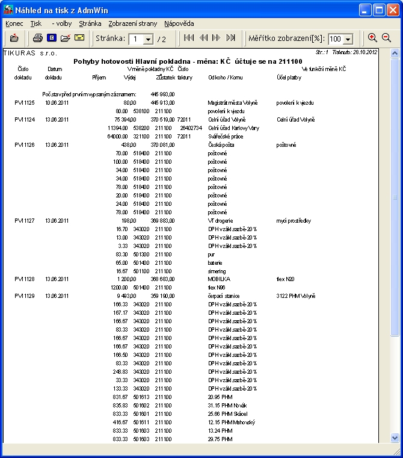Open the Měřítko zobrazení percentage dropdown

(348, 39)
